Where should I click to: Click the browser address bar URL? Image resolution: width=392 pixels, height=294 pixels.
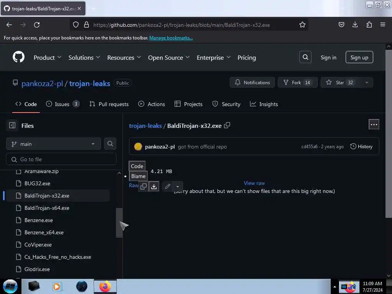pyautogui.click(x=181, y=25)
